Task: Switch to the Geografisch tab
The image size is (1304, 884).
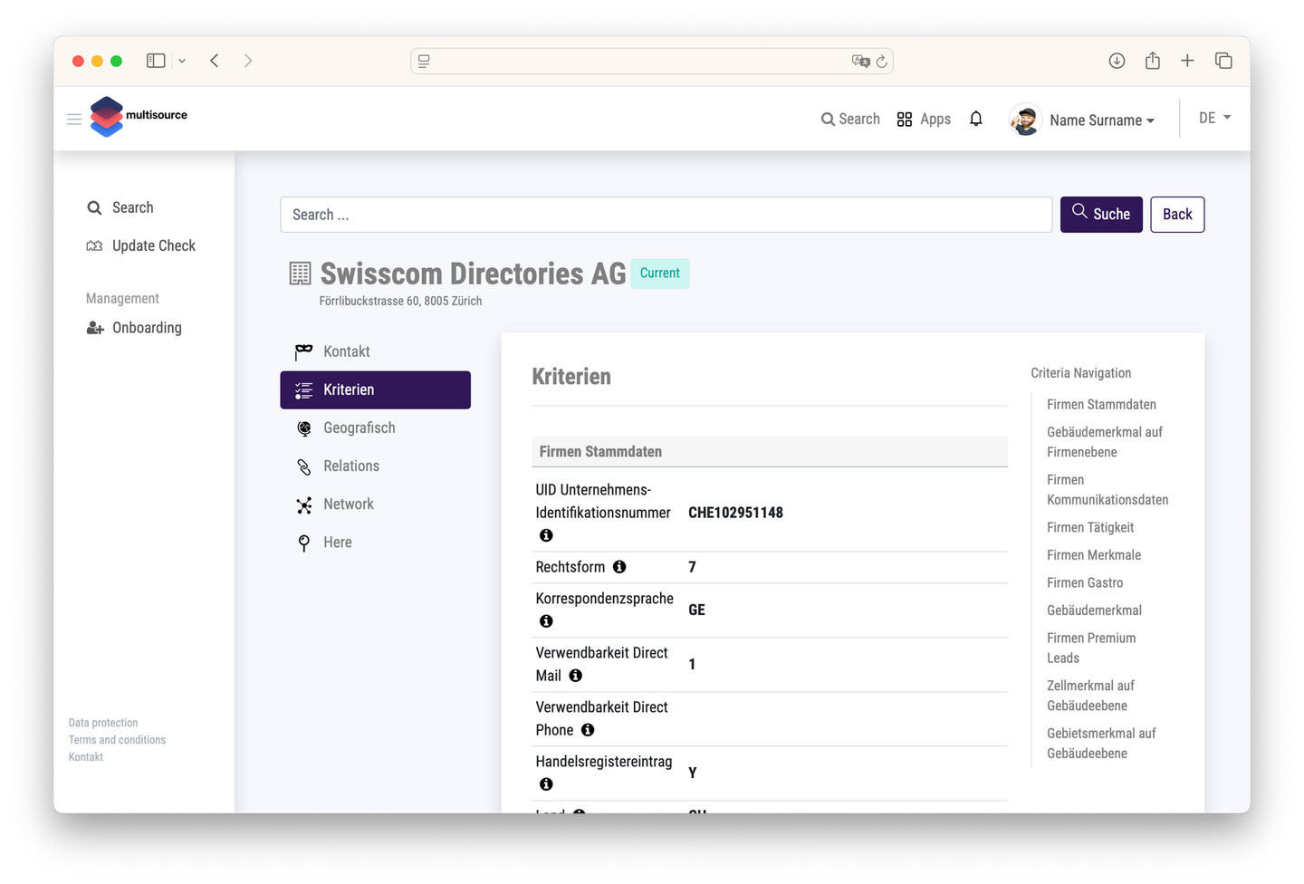Action: coord(359,428)
